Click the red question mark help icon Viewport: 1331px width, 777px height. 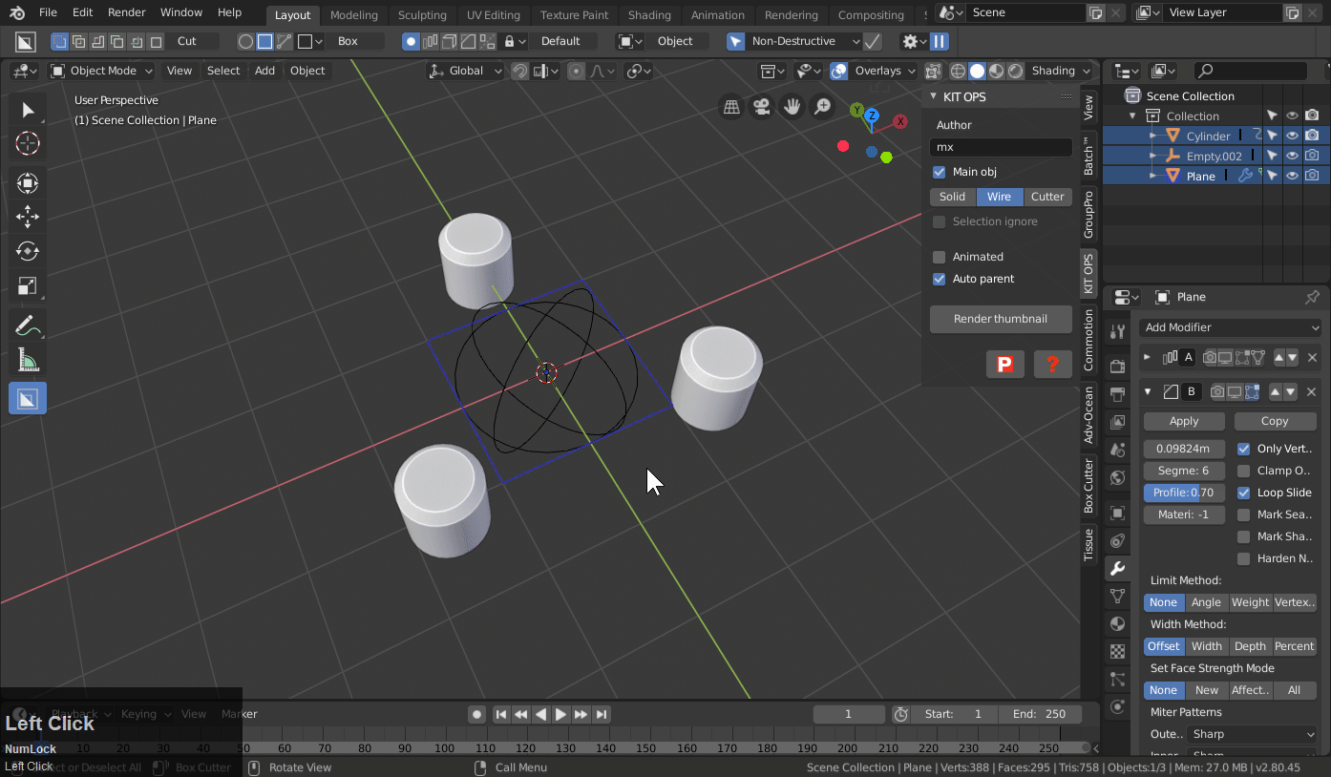(1052, 364)
